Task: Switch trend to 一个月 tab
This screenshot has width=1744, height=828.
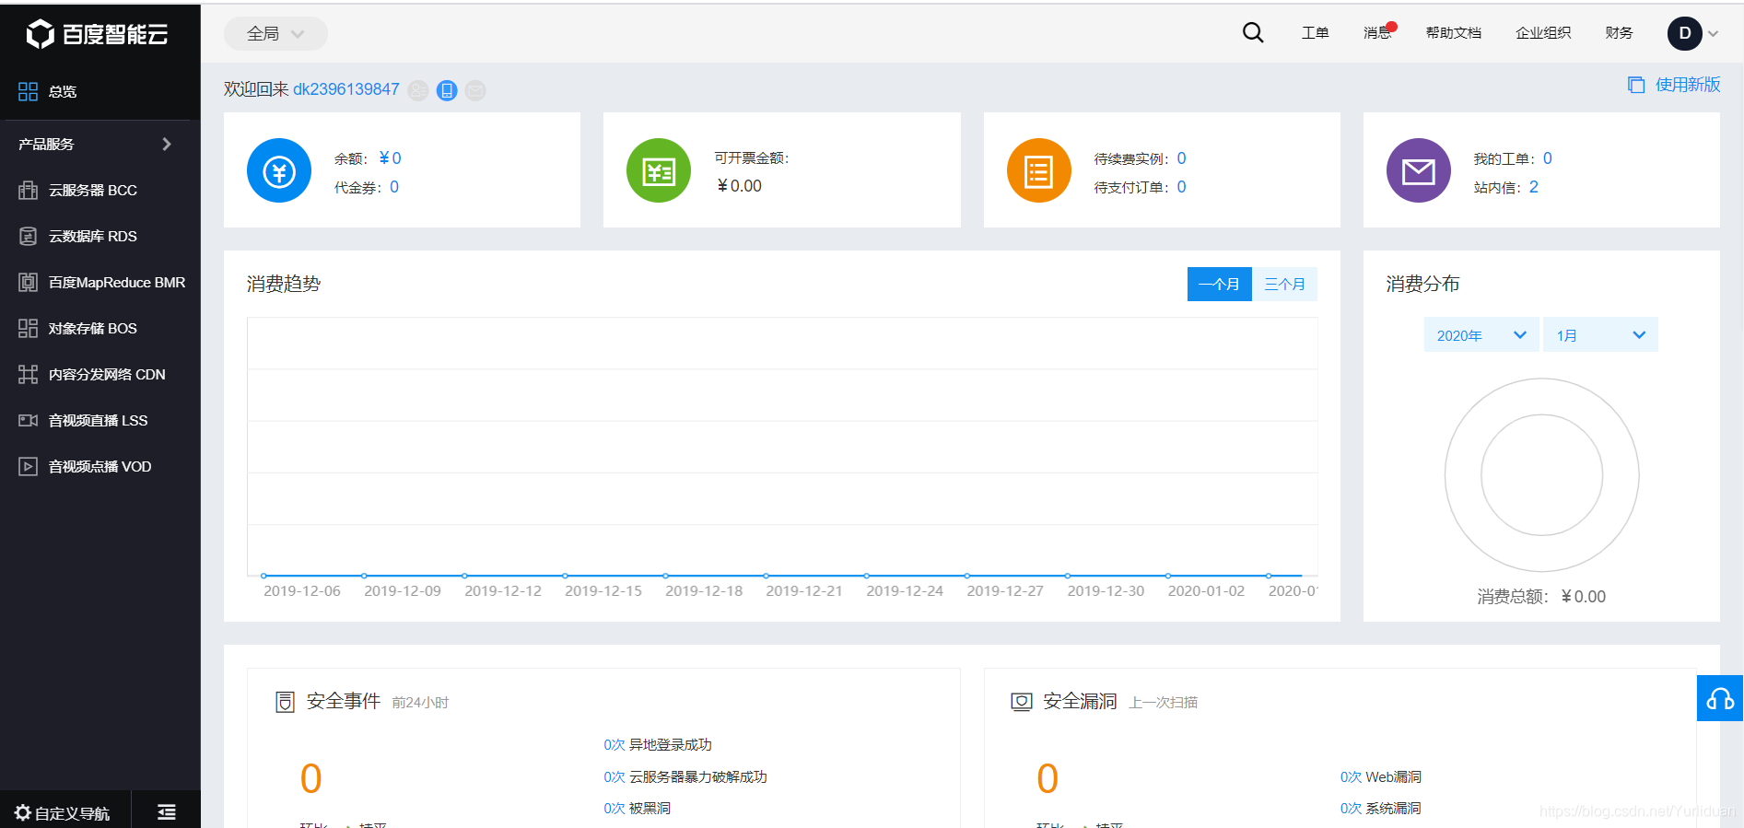Action: point(1220,284)
